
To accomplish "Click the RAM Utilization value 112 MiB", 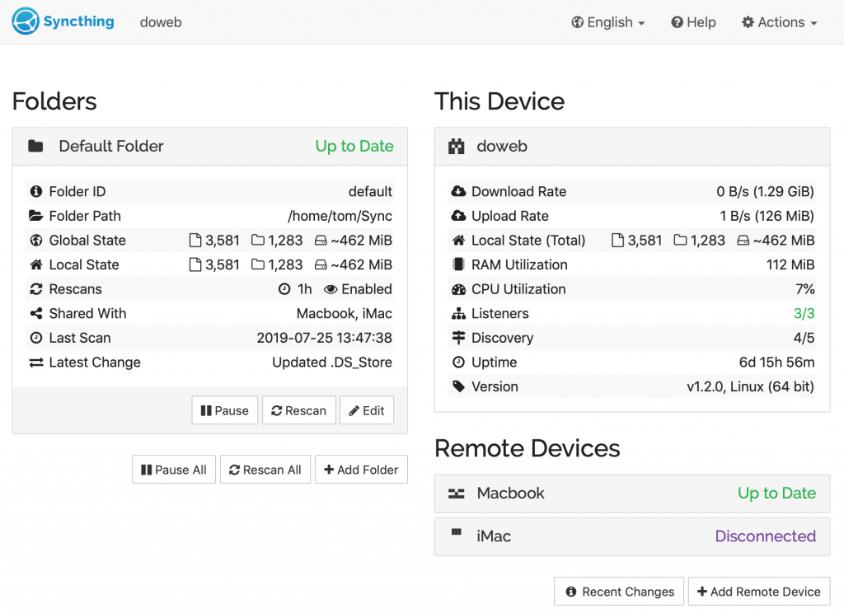I will (790, 264).
